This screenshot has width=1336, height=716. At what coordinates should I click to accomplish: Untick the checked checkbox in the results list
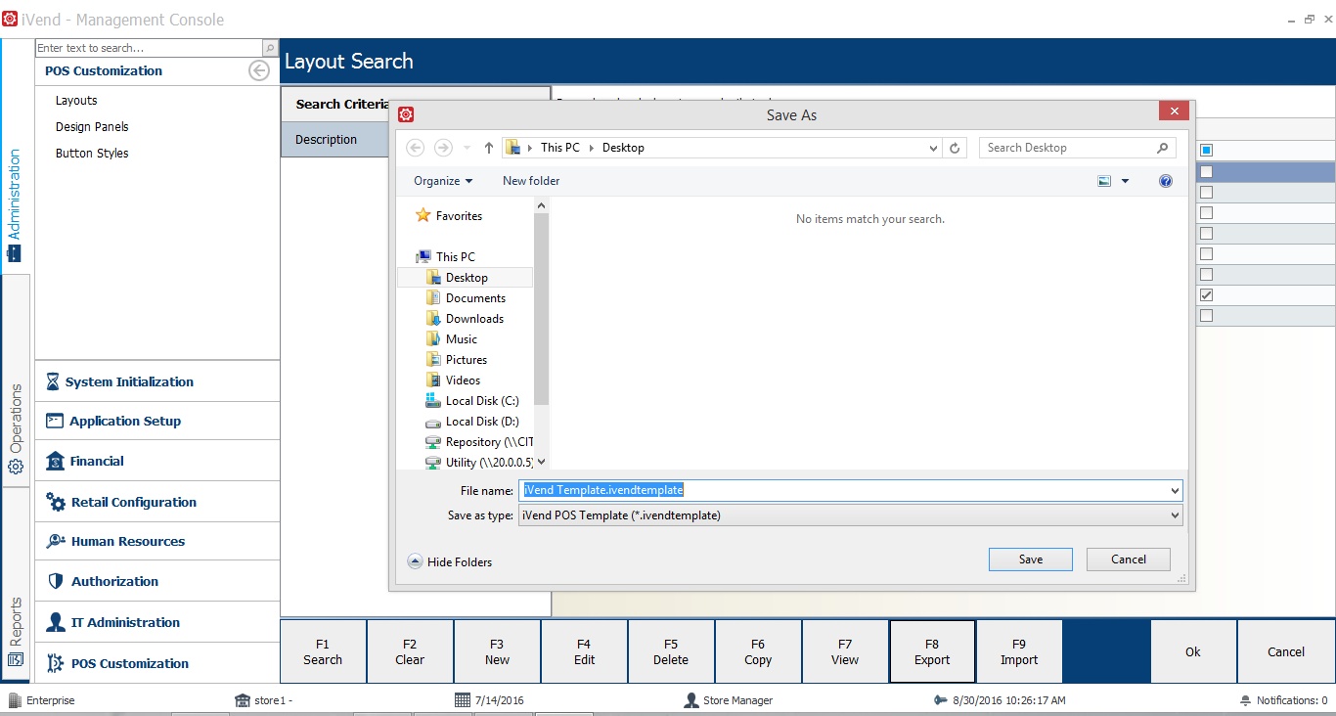tap(1206, 294)
